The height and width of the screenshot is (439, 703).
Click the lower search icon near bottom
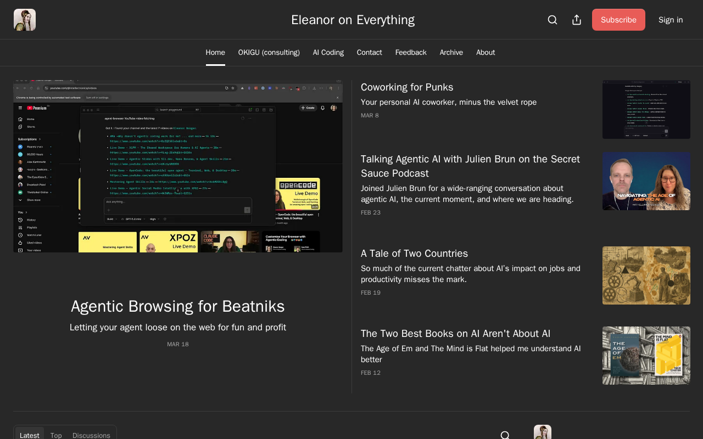[x=505, y=435]
